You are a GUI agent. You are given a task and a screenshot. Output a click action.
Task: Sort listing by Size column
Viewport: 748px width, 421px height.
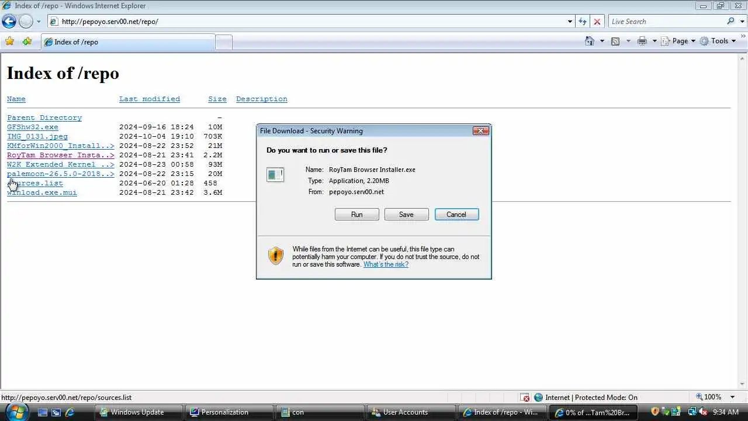pos(217,99)
